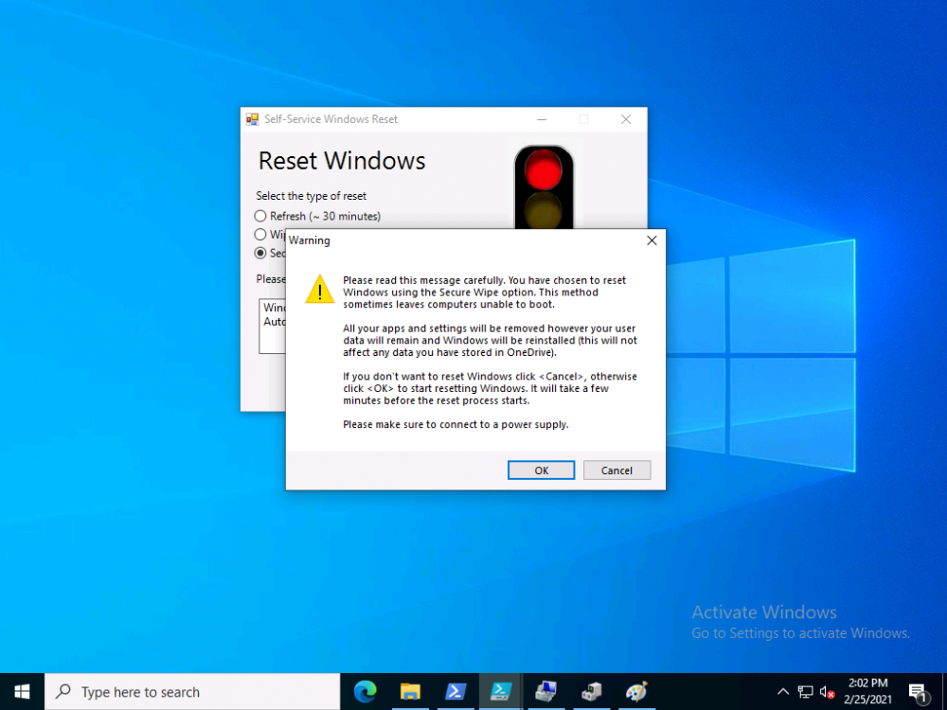Expand the hidden system tray icons chevron
947x710 pixels.
783,692
